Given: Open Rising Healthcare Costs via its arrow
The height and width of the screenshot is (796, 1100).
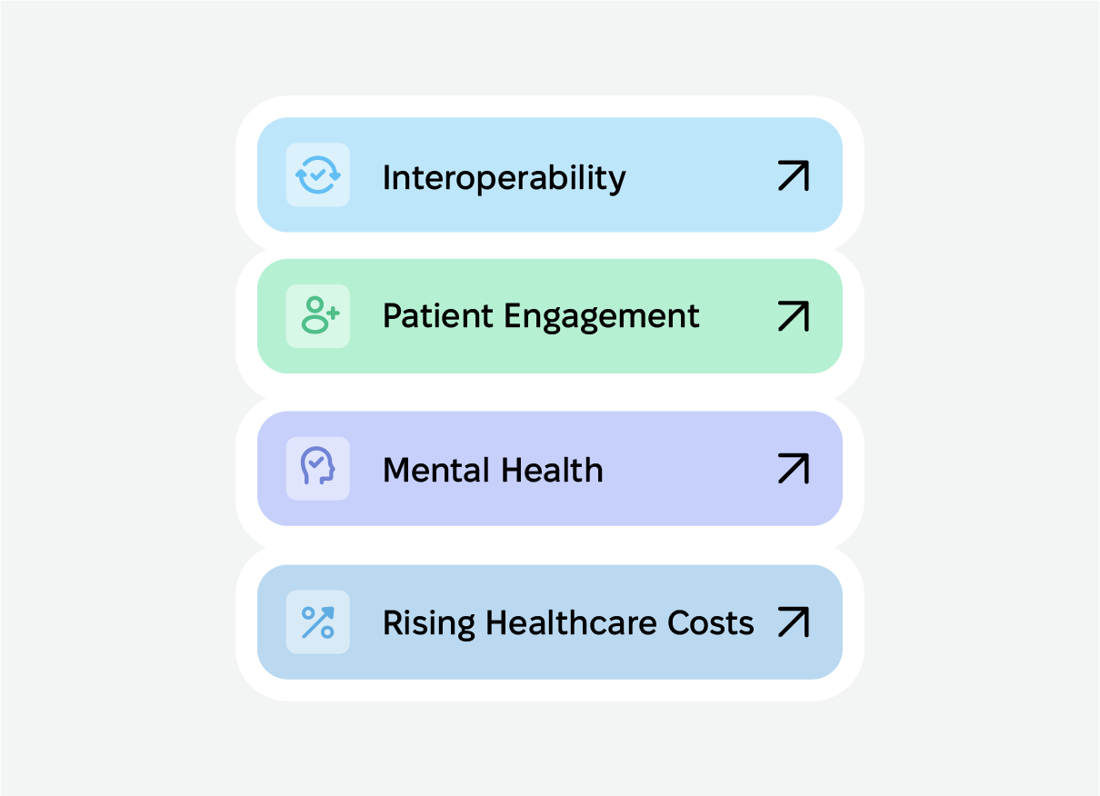Looking at the screenshot, I should click(x=793, y=622).
